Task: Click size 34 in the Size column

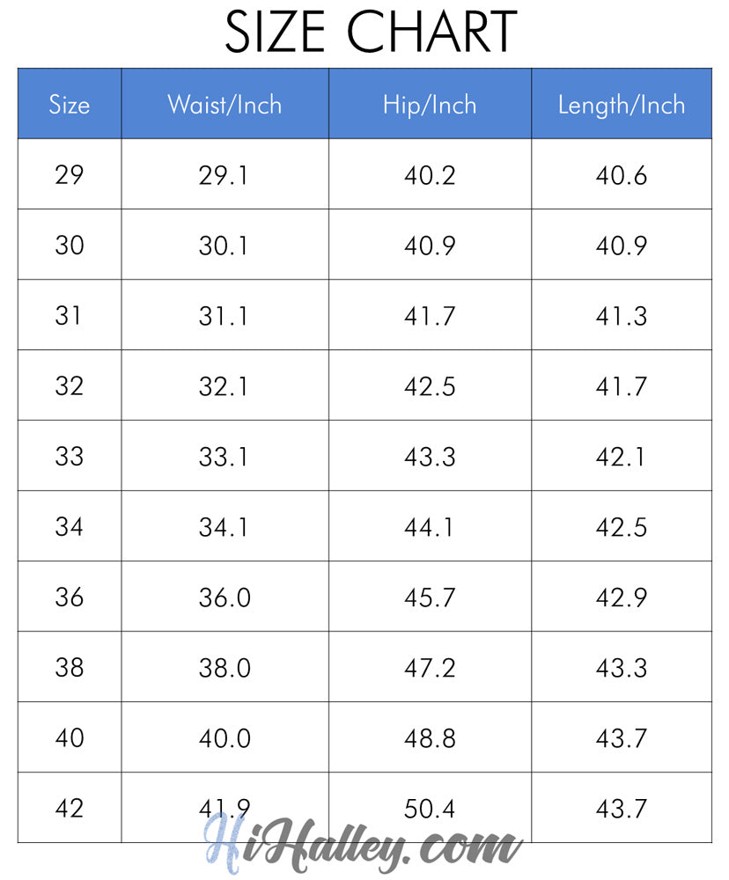Action: pyautogui.click(x=69, y=526)
